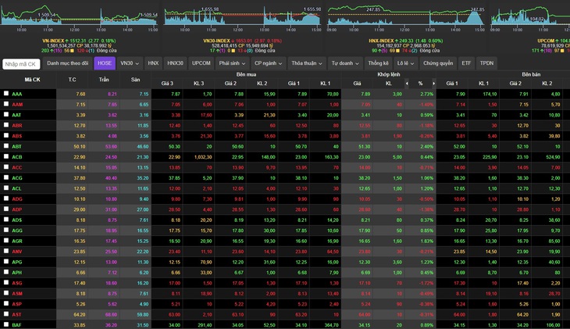Open the Phái sinh dropdown
This screenshot has height=329, width=570.
(232, 63)
